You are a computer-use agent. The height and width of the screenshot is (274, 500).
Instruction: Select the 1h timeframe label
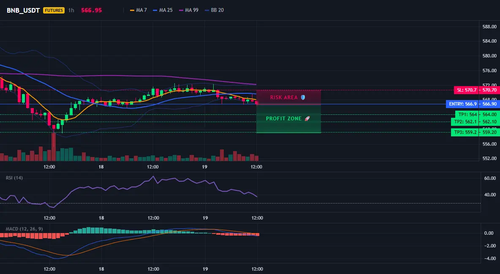click(71, 10)
